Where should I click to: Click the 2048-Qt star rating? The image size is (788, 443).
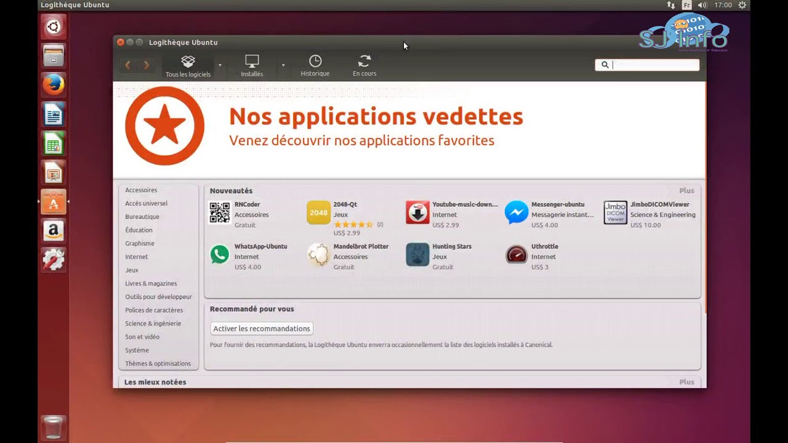[x=353, y=225]
